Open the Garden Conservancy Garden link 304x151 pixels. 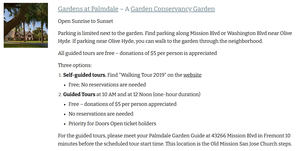pos(173,9)
